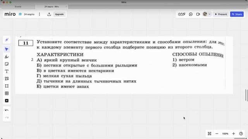Start Present mode
Screen dimensions: 248x139
[x=221, y=14]
